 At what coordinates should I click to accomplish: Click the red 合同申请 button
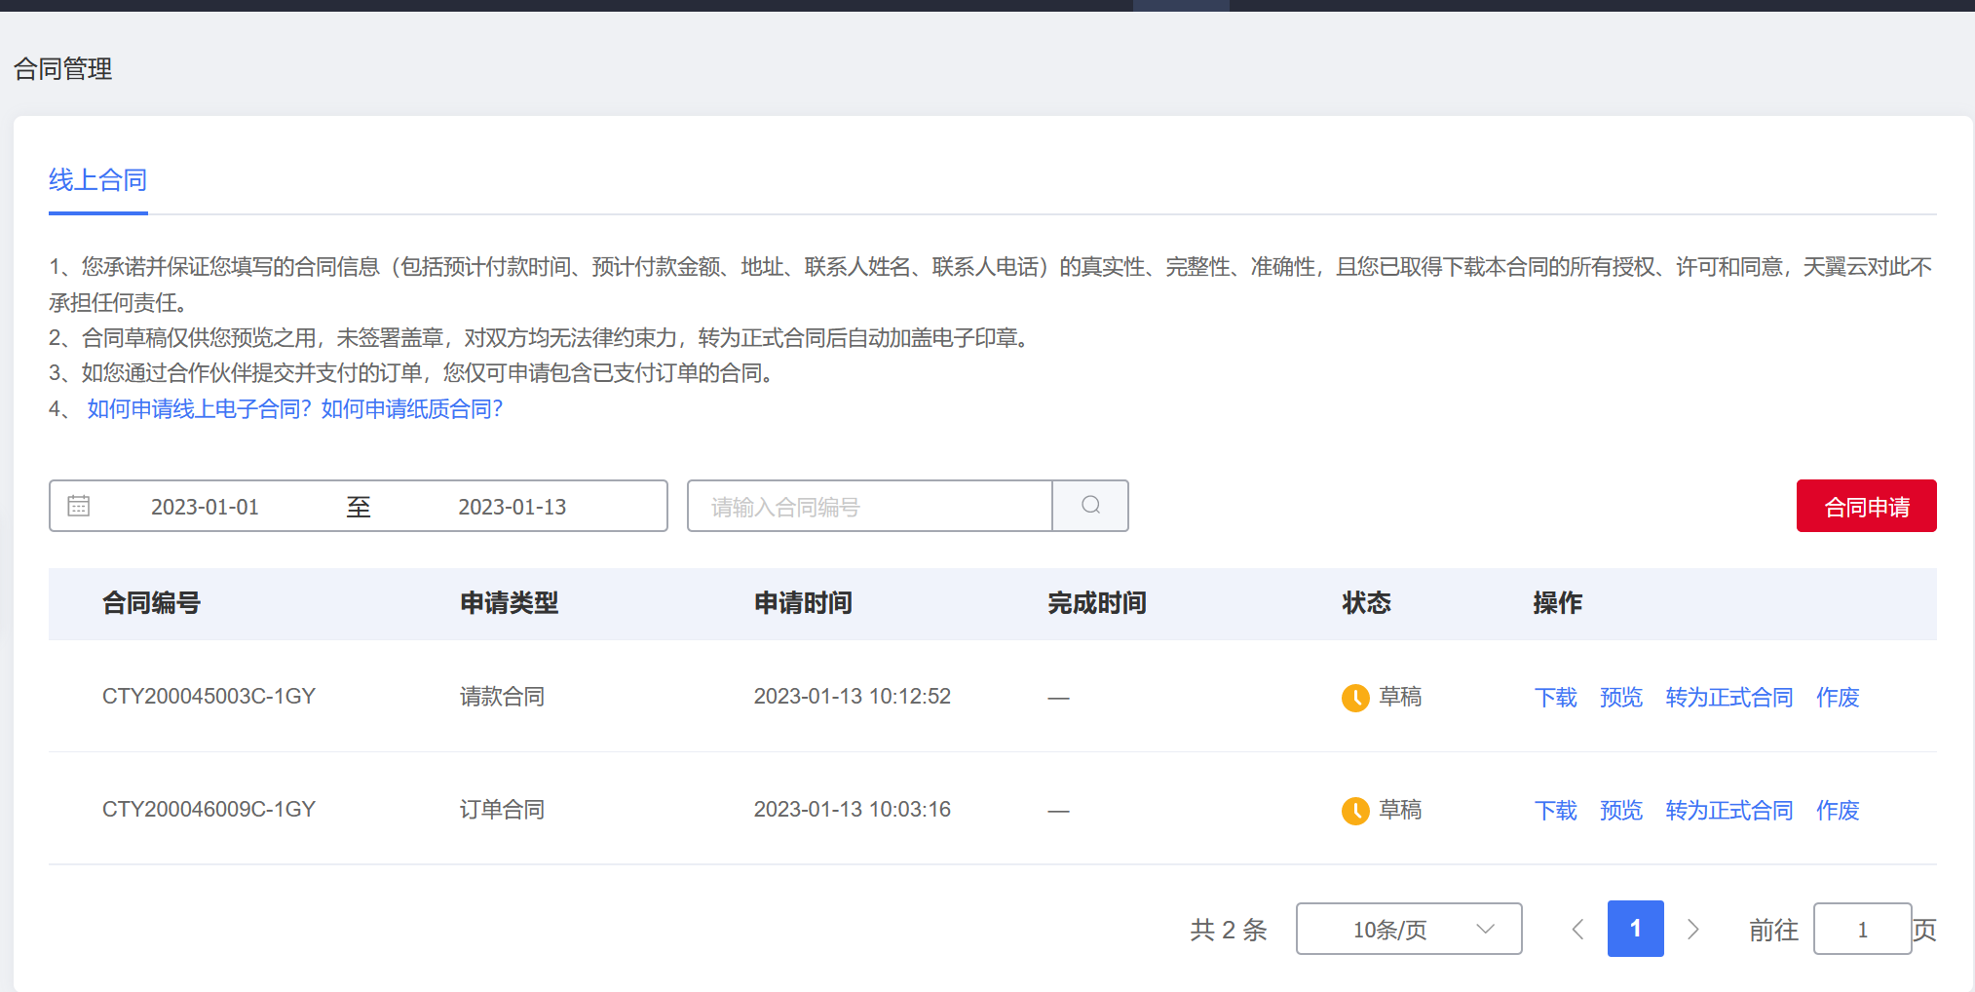[x=1866, y=507]
